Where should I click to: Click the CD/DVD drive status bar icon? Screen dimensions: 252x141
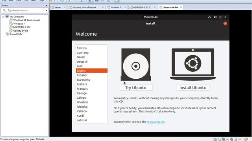pyautogui.click(x=219, y=139)
